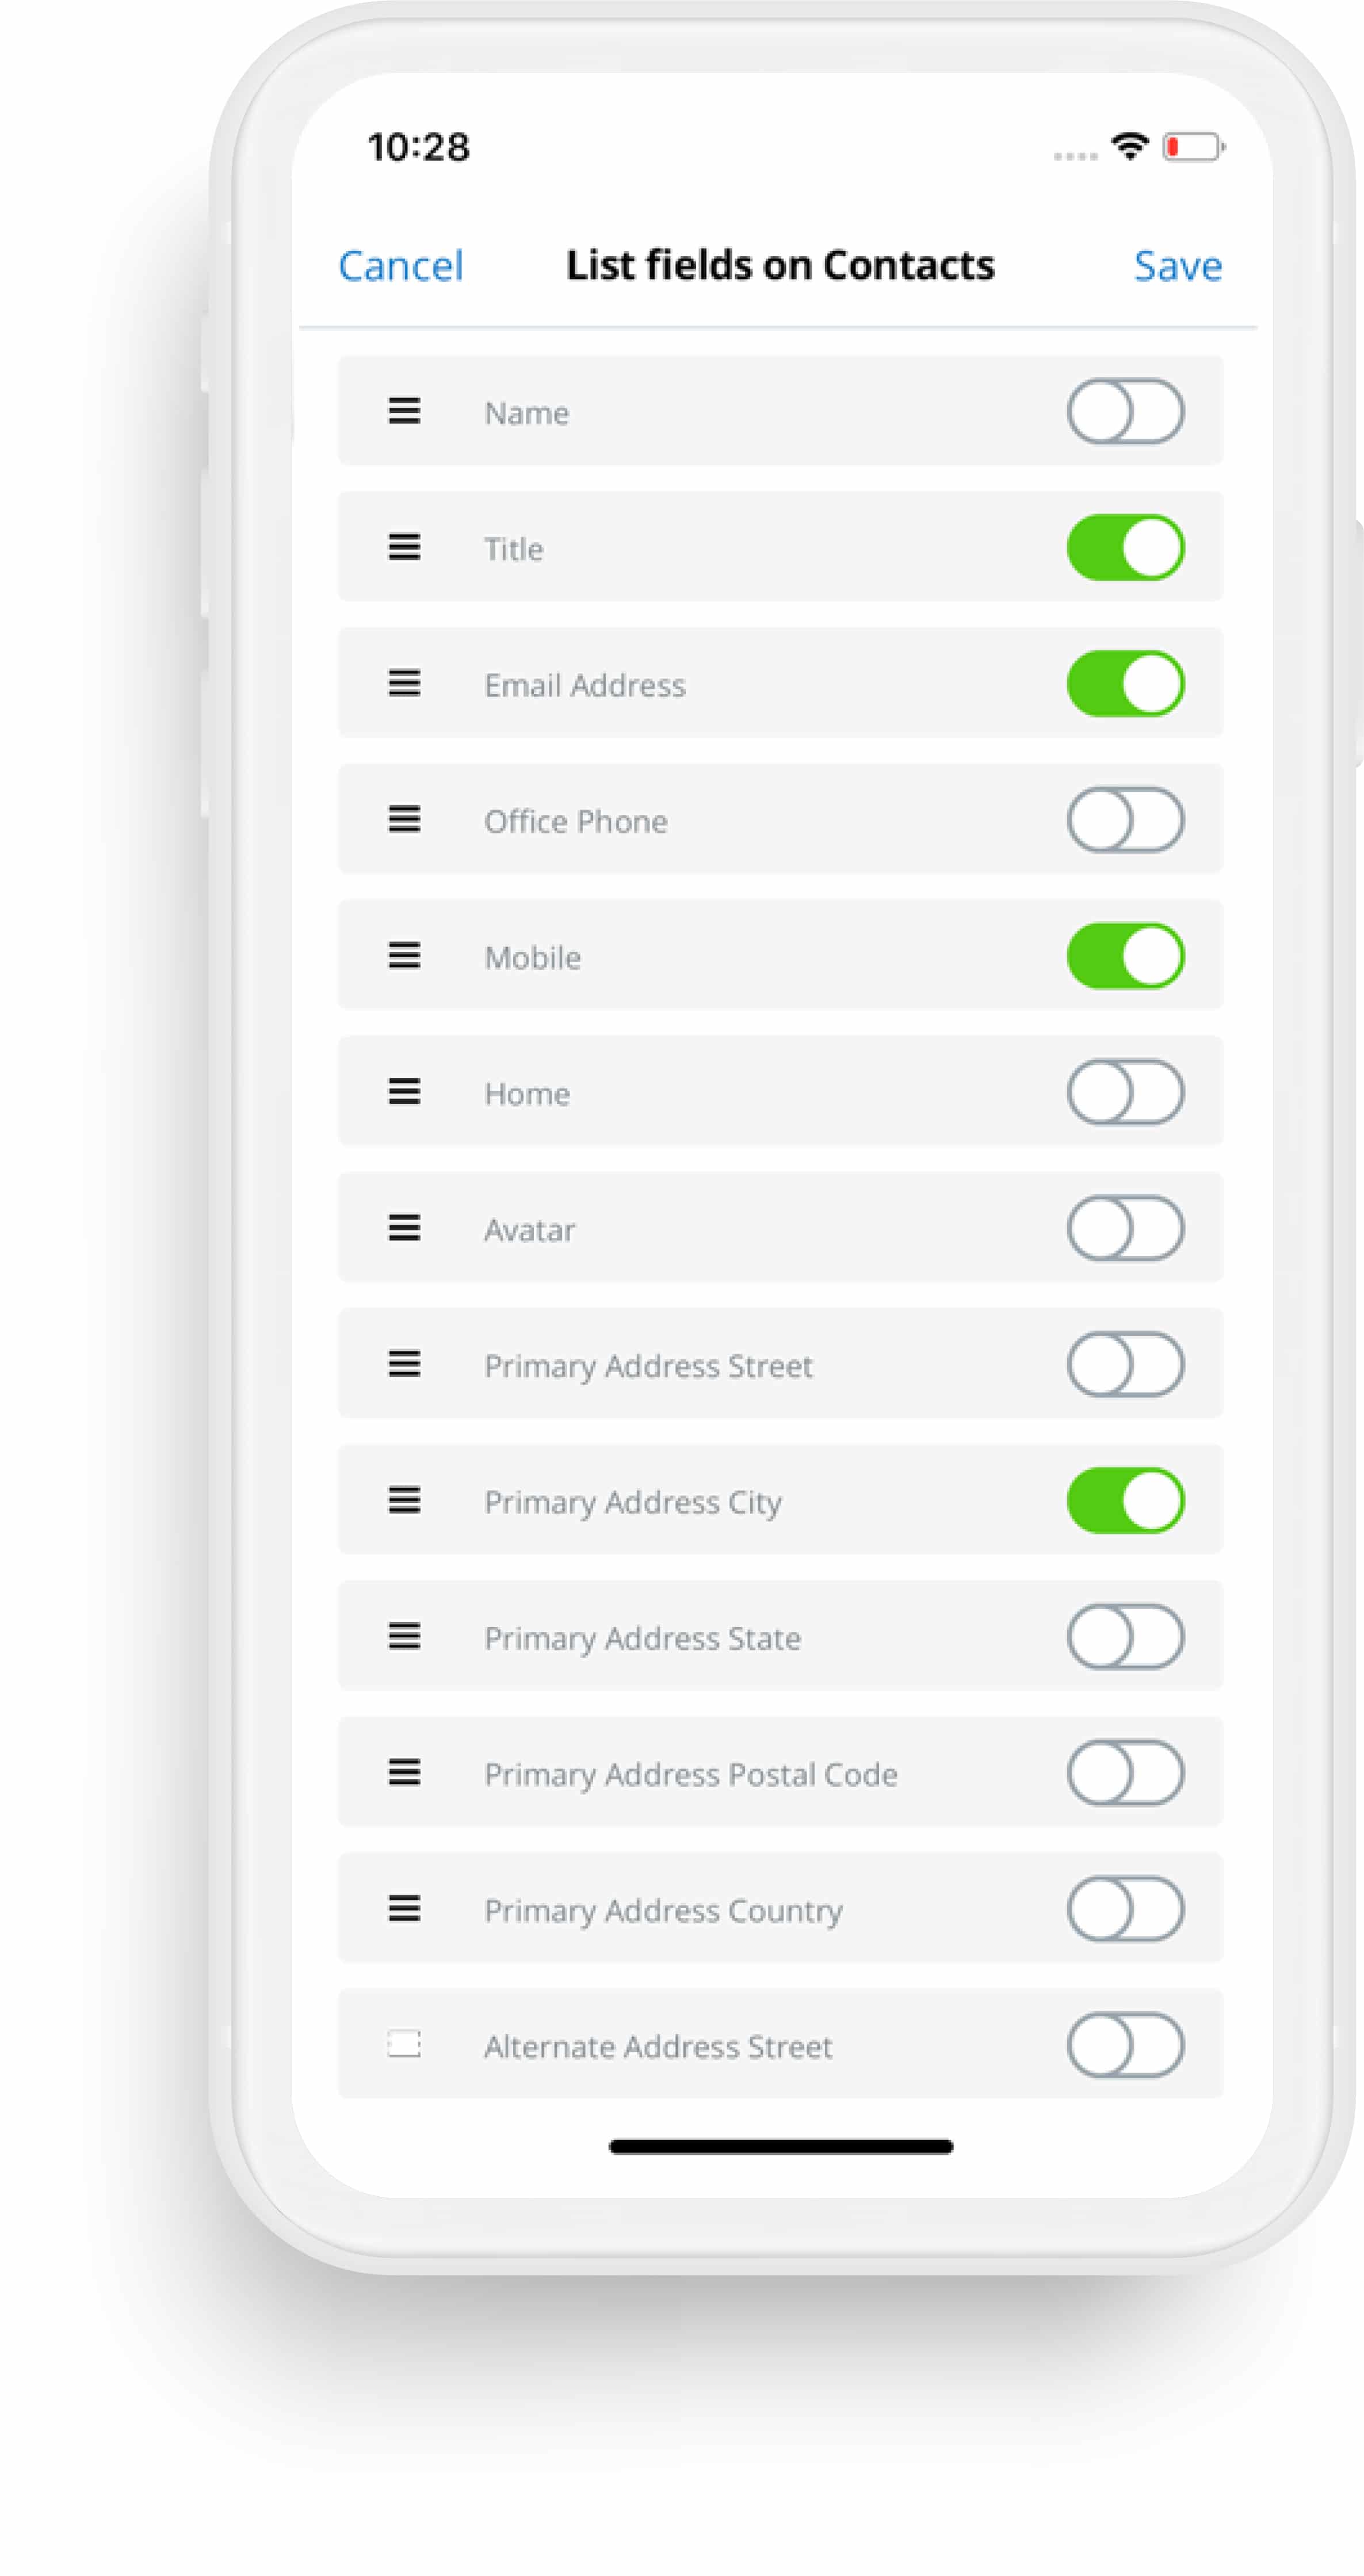The width and height of the screenshot is (1364, 2576).
Task: Enable the Primary Address Postal Code toggle
Action: [x=1125, y=1773]
